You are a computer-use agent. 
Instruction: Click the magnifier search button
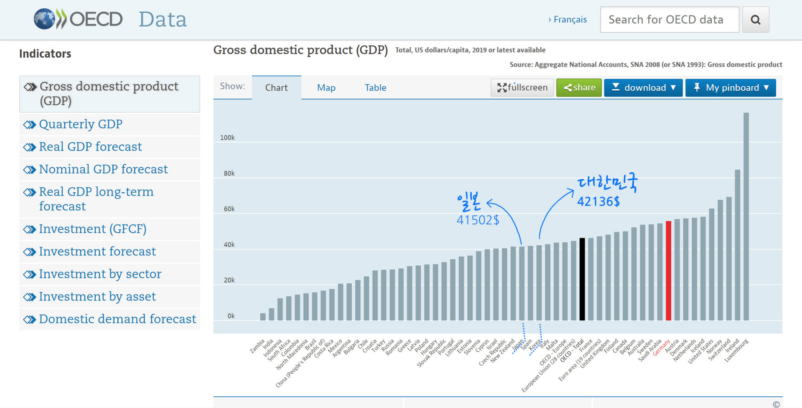pos(755,20)
